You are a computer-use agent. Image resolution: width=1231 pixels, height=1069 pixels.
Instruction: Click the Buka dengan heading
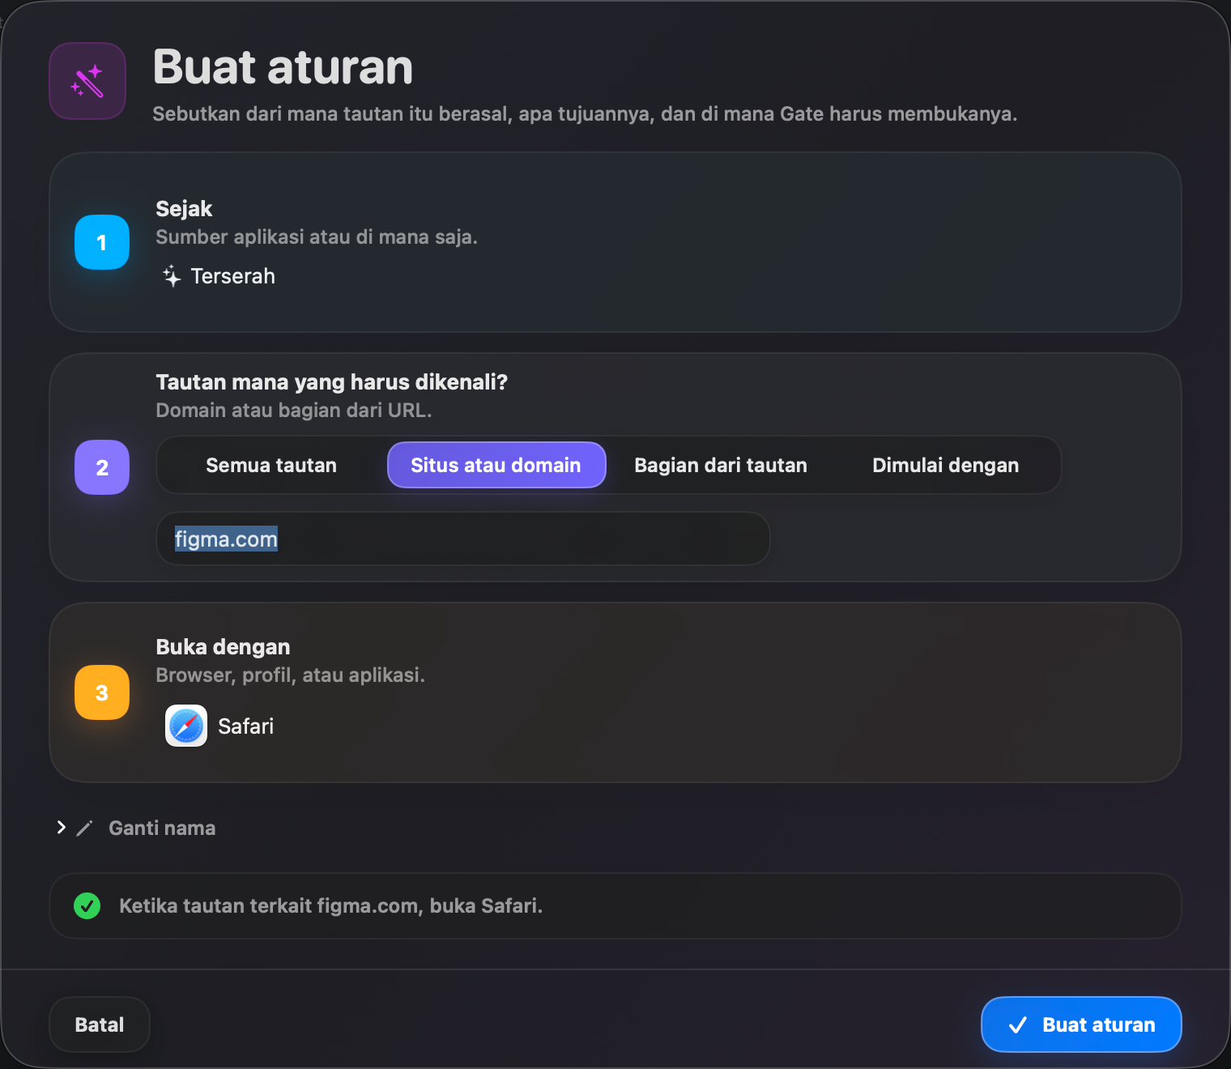[x=223, y=647]
